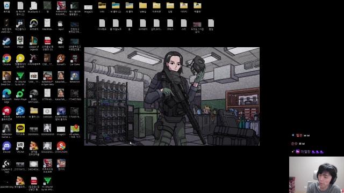The height and width of the screenshot is (193, 344).
Task: Open the Logitech G HUB shortcut
Action: [x=6, y=166]
